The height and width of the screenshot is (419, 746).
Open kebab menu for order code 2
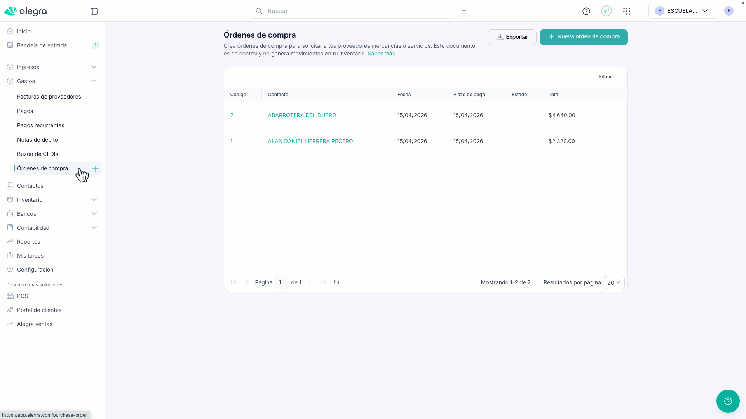click(x=615, y=115)
